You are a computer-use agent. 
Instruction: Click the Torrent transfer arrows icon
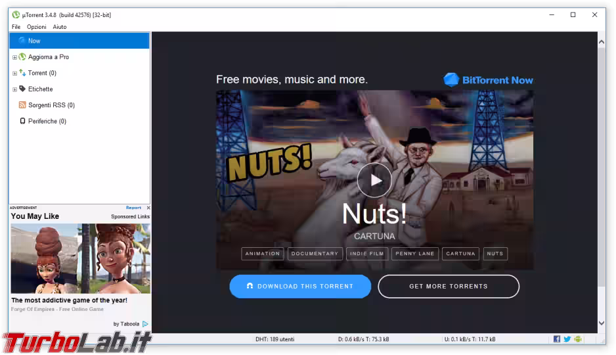22,73
